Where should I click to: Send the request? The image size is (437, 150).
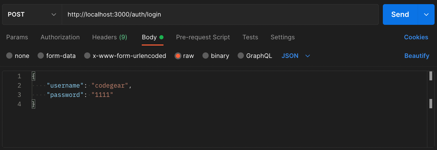coord(400,14)
